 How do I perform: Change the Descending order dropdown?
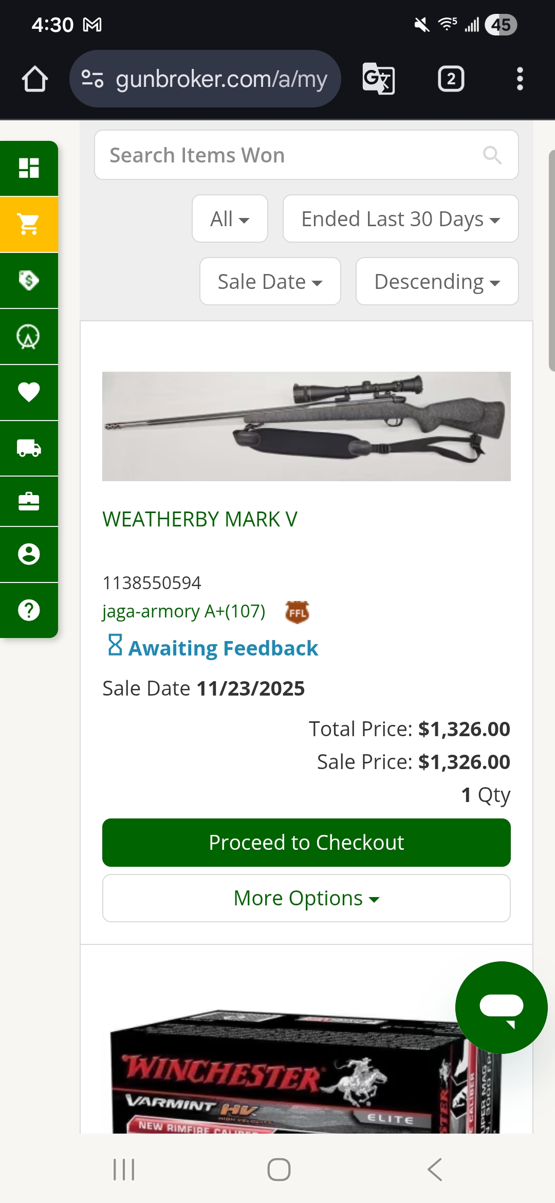[437, 282]
